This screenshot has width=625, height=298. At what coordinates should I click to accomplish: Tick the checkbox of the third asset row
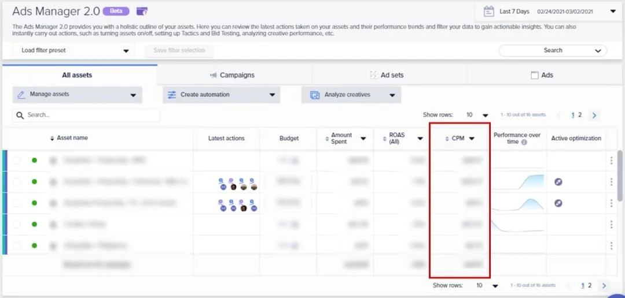point(16,203)
